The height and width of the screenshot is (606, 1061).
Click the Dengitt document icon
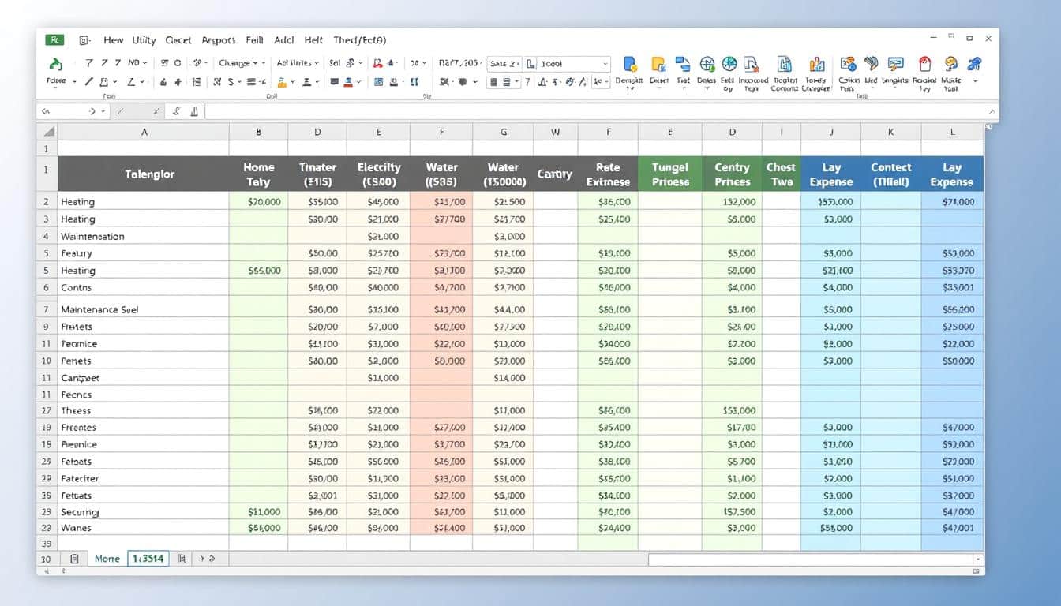tap(630, 65)
